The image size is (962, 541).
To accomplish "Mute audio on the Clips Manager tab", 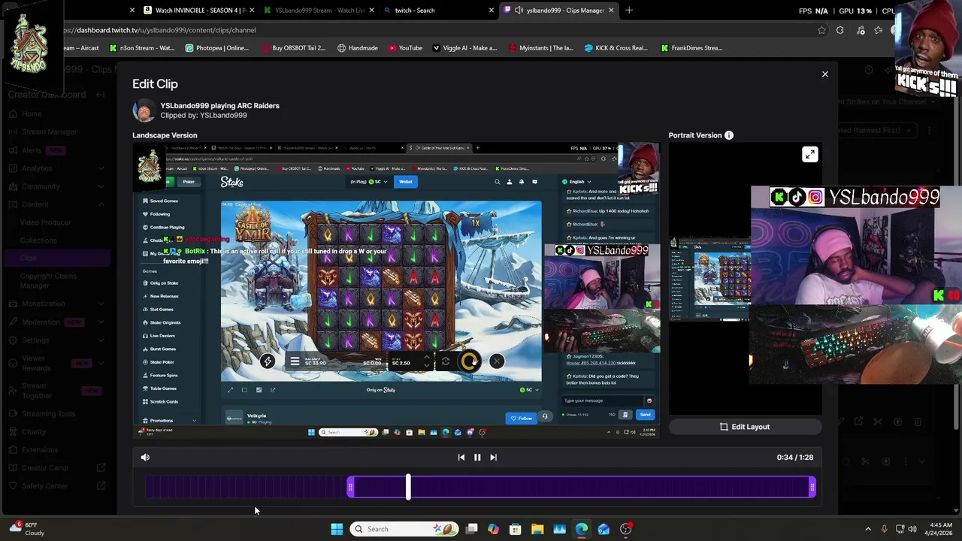I will point(519,11).
